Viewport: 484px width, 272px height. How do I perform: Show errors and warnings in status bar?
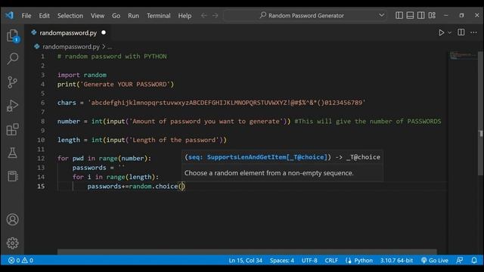click(20, 261)
